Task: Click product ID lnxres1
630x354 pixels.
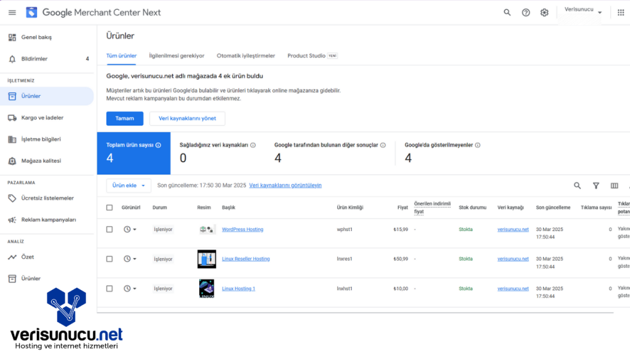Action: point(345,259)
